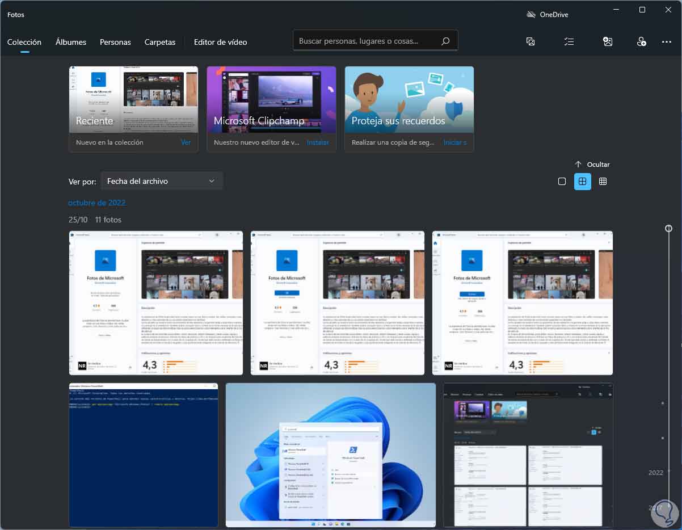682x530 pixels.
Task: Open the Proteja sus recuerdos card
Action: click(x=409, y=109)
